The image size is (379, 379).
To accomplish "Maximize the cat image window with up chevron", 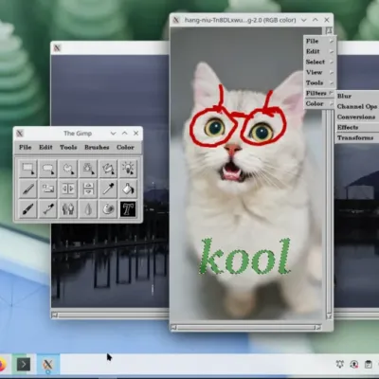I will [316, 20].
